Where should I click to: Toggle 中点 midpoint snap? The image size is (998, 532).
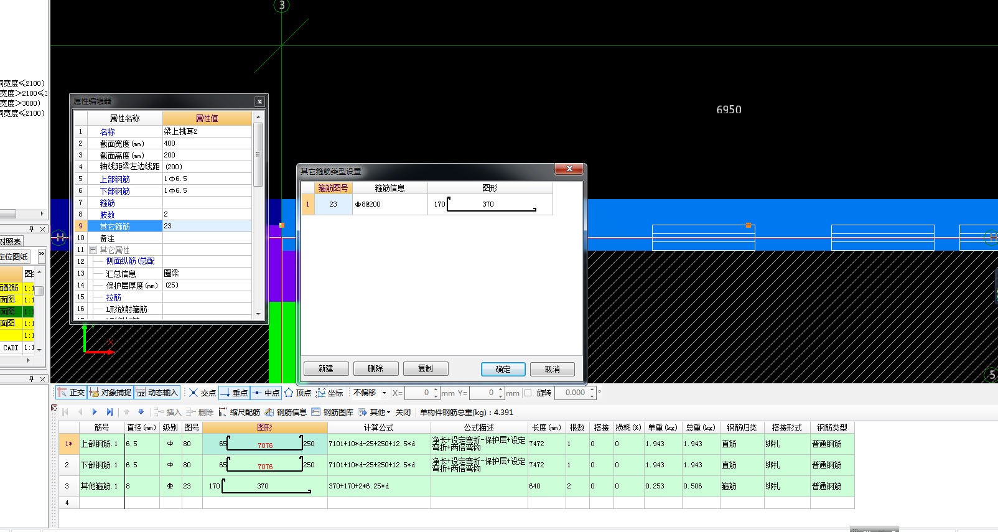(x=266, y=393)
